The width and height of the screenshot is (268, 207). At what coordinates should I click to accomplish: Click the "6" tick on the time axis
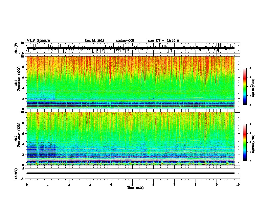[x=154, y=185]
